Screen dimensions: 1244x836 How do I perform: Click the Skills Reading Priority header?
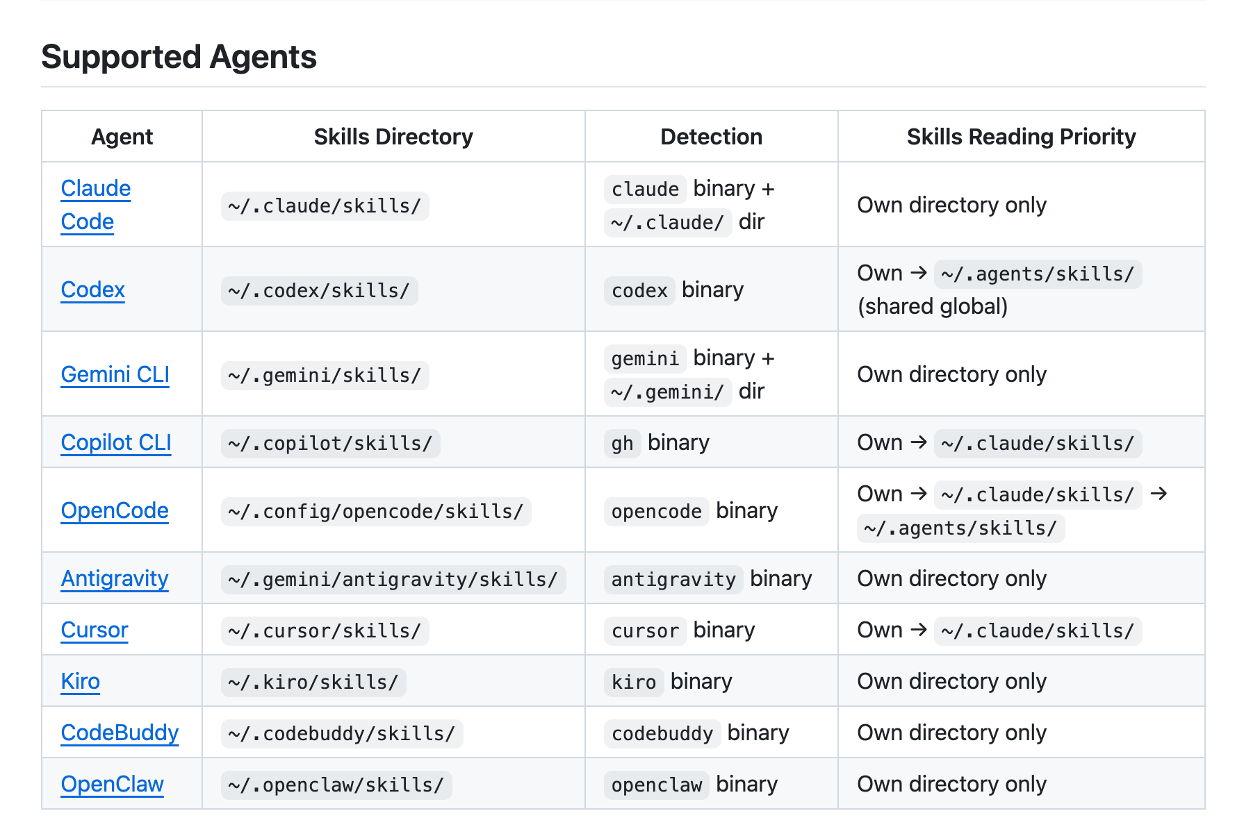click(1021, 137)
